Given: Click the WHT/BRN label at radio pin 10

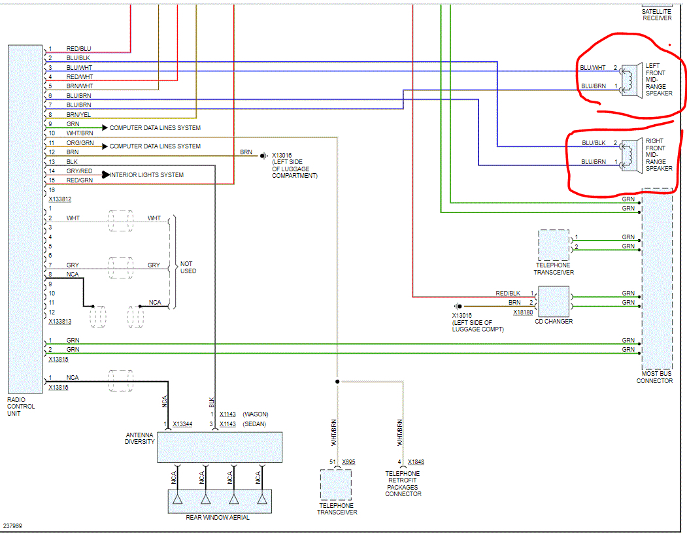Looking at the screenshot, I should click(80, 133).
